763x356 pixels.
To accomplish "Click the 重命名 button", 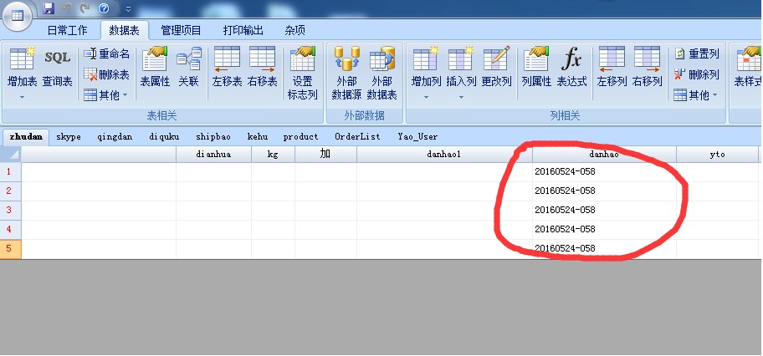I will [x=107, y=53].
